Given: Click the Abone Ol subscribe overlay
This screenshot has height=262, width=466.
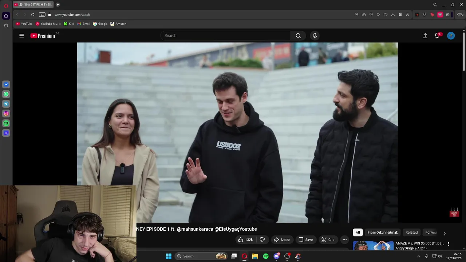Looking at the screenshot, I should click(454, 213).
